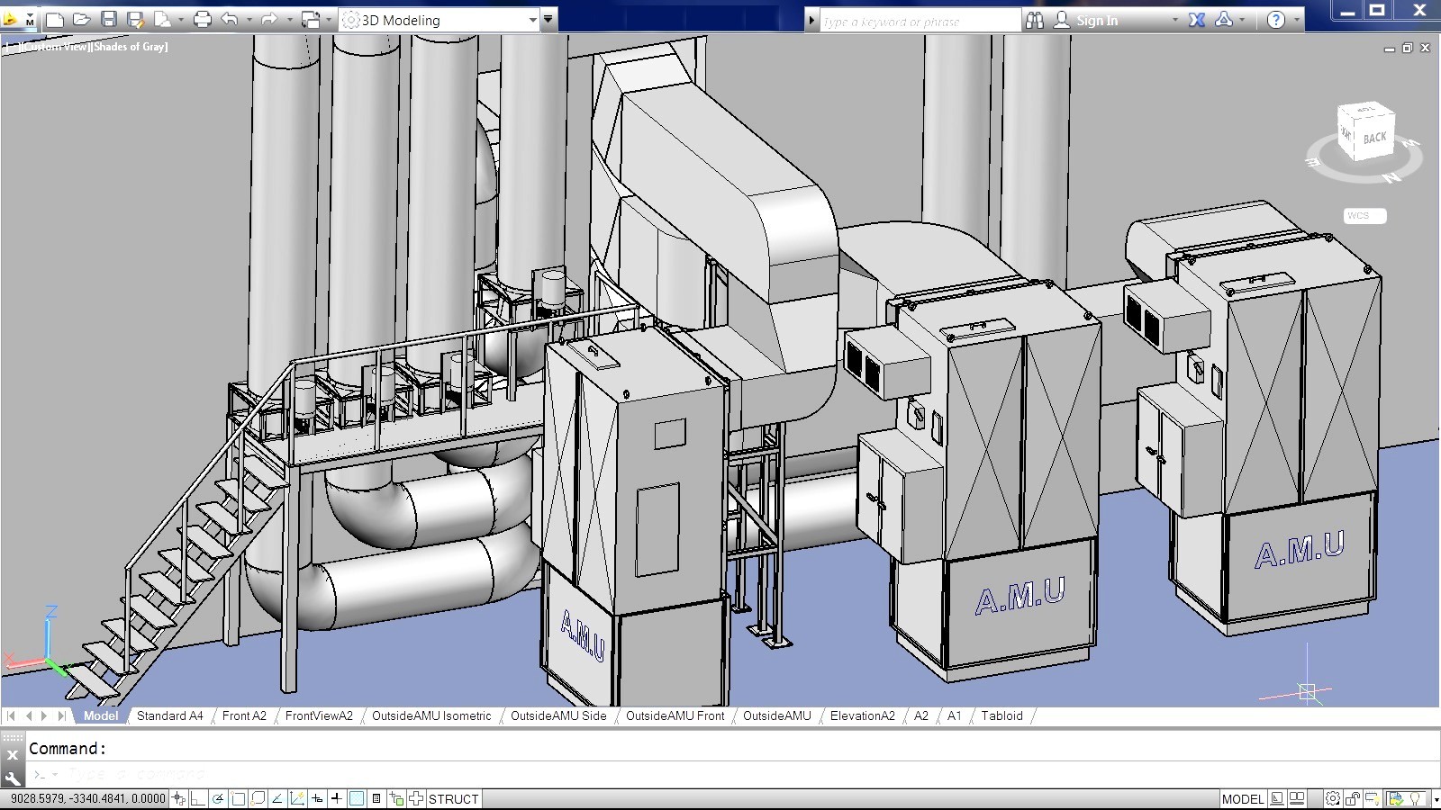This screenshot has width=1441, height=810.
Task: Click the BACK face of the ViewCube
Action: (1374, 139)
